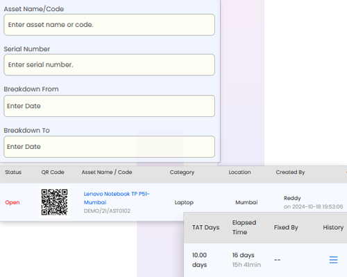Viewport: 347px width, 277px height.
Task: Select asset code DEMO/21/AST0102
Action: coord(107,211)
